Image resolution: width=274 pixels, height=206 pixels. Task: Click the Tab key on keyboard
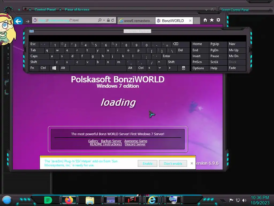[36, 50]
